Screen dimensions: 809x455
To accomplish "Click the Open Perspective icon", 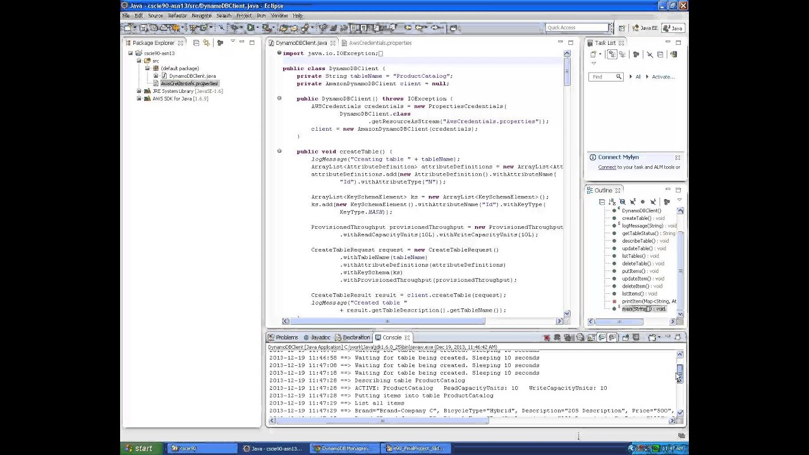I will [621, 28].
